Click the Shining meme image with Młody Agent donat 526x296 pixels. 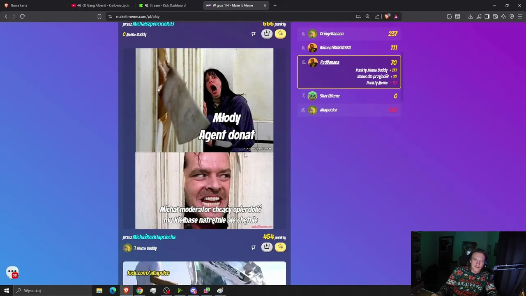click(x=204, y=139)
